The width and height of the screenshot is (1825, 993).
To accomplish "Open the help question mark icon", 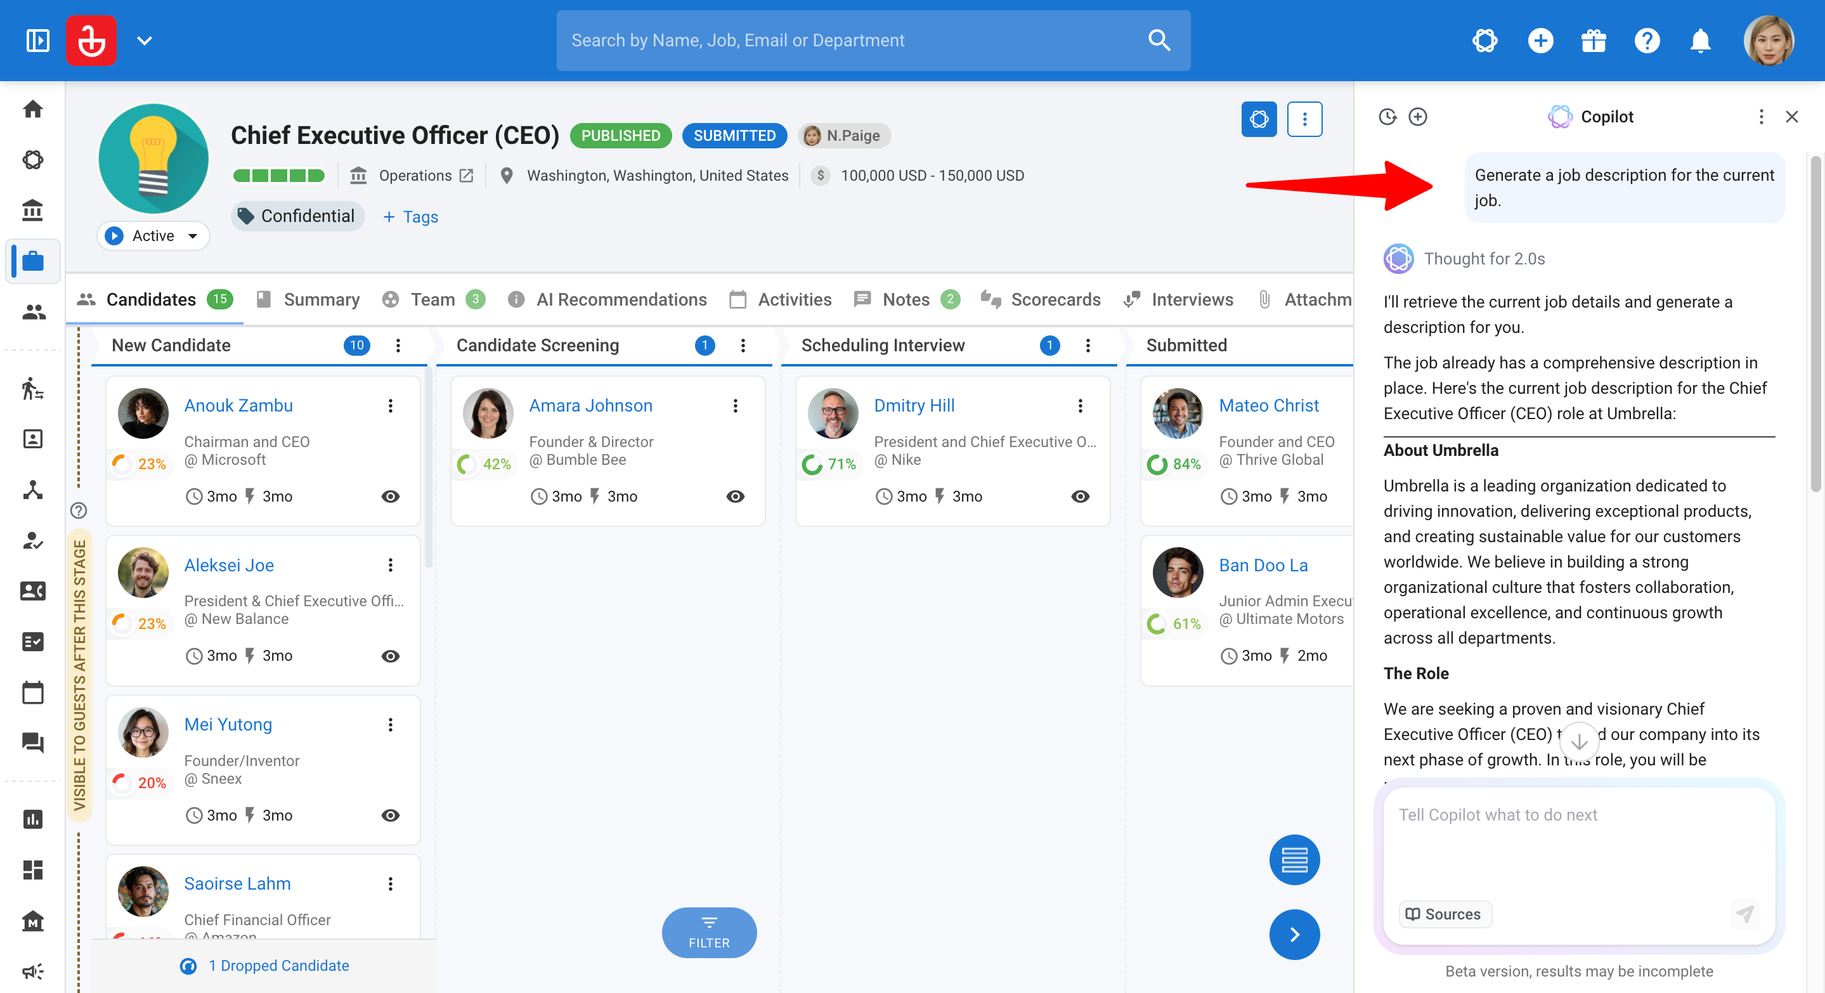I will click(1647, 41).
